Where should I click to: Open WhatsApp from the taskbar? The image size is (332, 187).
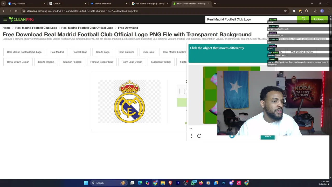193,183
